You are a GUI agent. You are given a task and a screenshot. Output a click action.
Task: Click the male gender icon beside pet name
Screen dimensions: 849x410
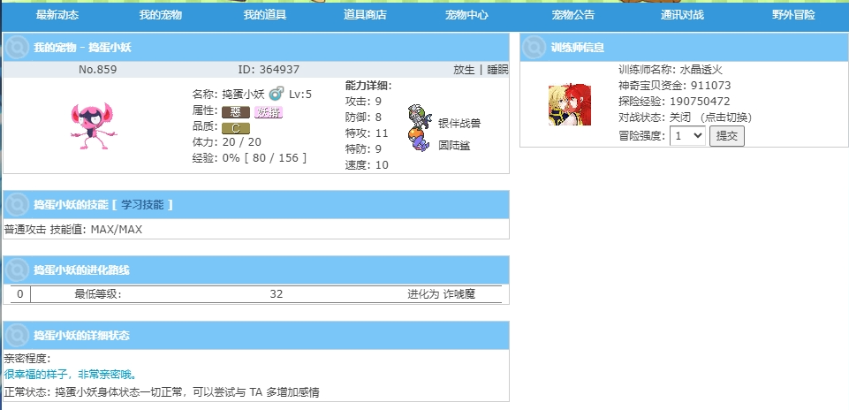click(x=276, y=94)
